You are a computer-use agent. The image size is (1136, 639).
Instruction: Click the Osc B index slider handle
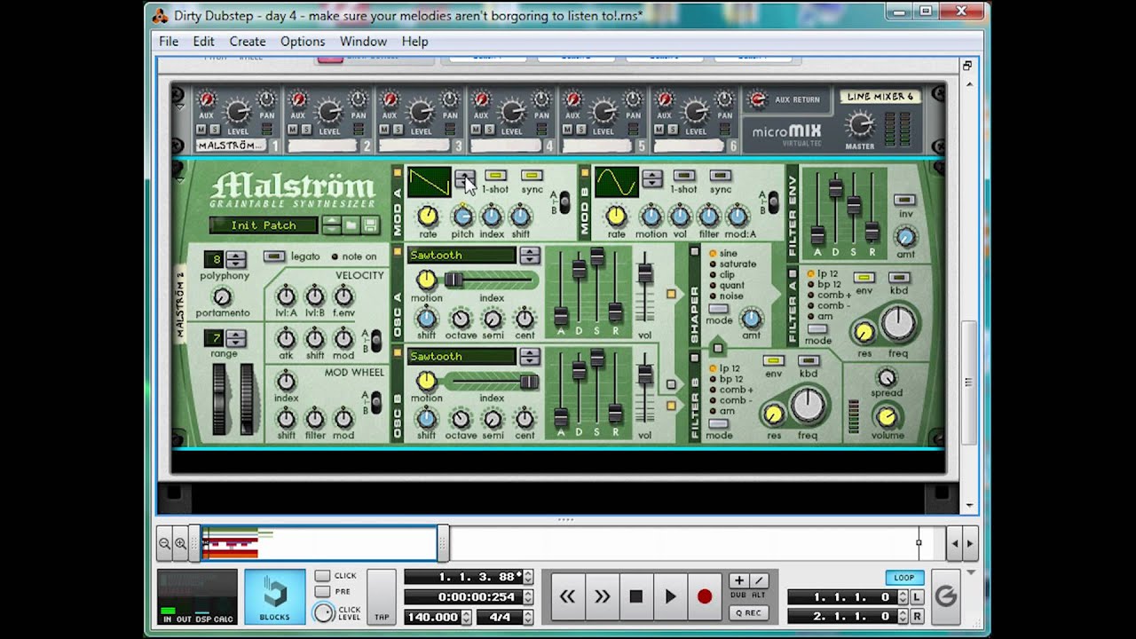coord(529,382)
